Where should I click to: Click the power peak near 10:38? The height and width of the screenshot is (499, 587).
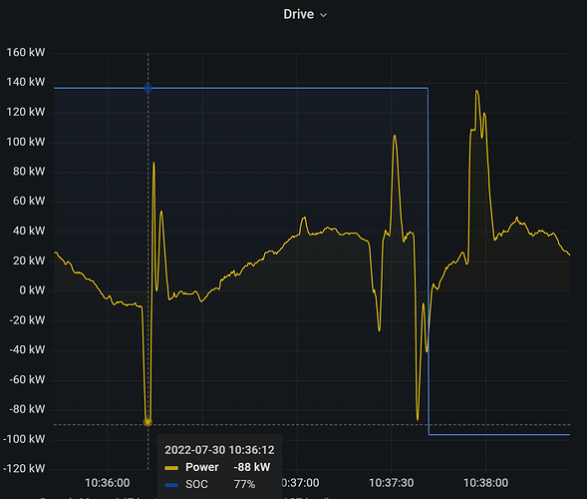477,91
